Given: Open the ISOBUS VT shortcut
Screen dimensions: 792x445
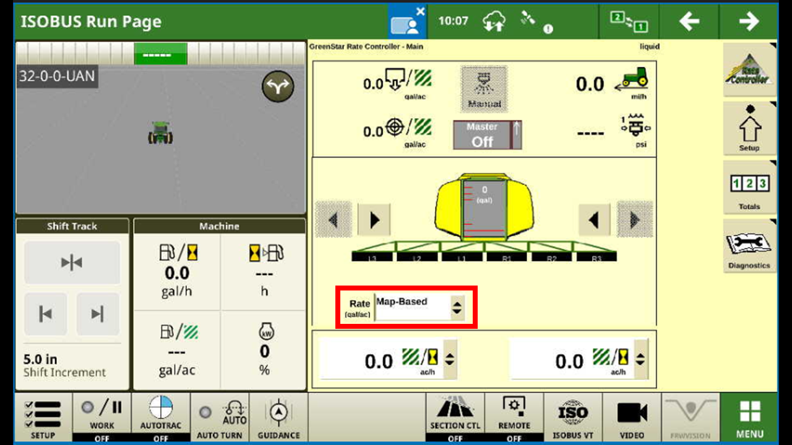Looking at the screenshot, I should click(x=573, y=418).
